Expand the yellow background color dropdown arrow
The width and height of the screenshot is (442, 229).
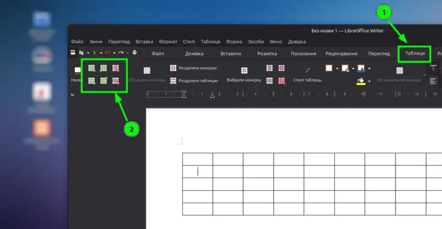point(369,81)
